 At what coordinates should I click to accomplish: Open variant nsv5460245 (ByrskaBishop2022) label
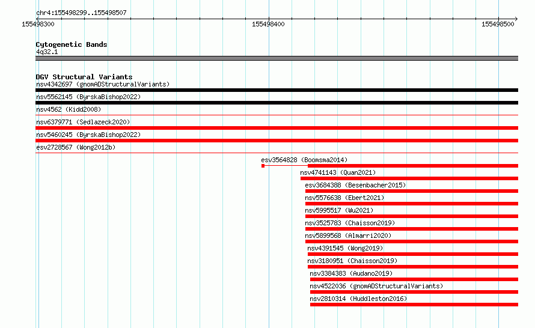point(88,135)
